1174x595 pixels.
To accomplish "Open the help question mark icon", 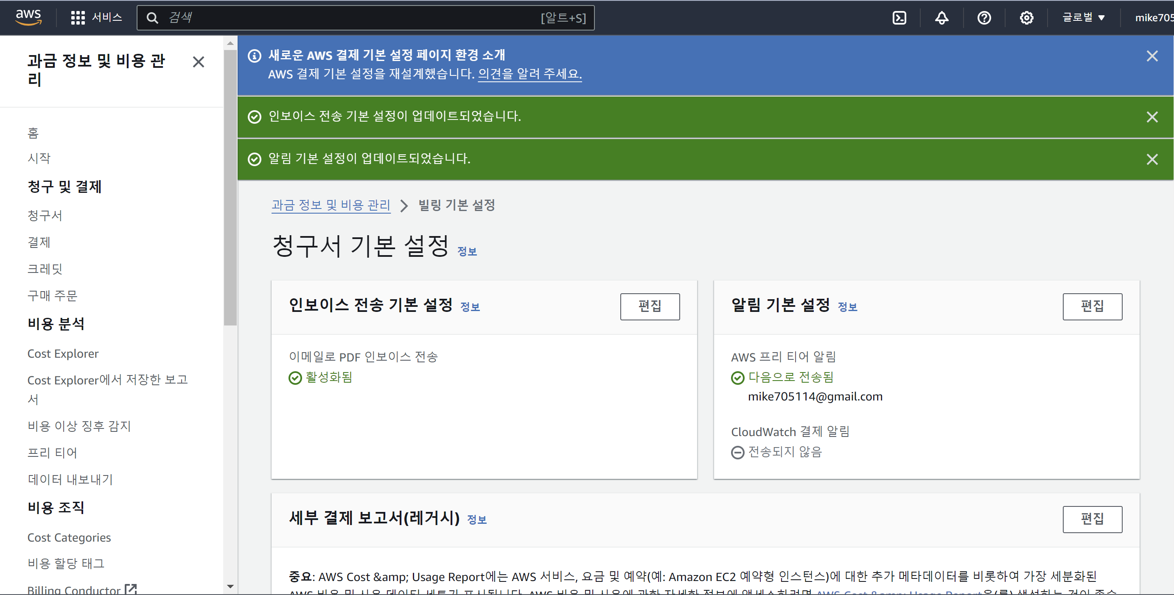I will click(984, 18).
